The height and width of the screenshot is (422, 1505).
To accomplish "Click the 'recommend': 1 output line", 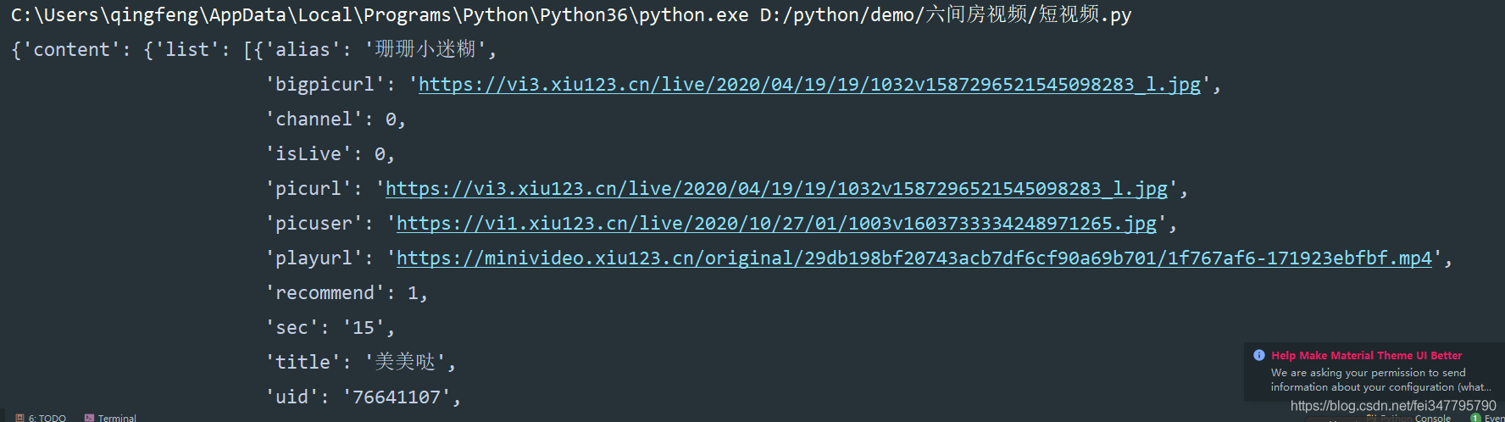I will tap(347, 293).
